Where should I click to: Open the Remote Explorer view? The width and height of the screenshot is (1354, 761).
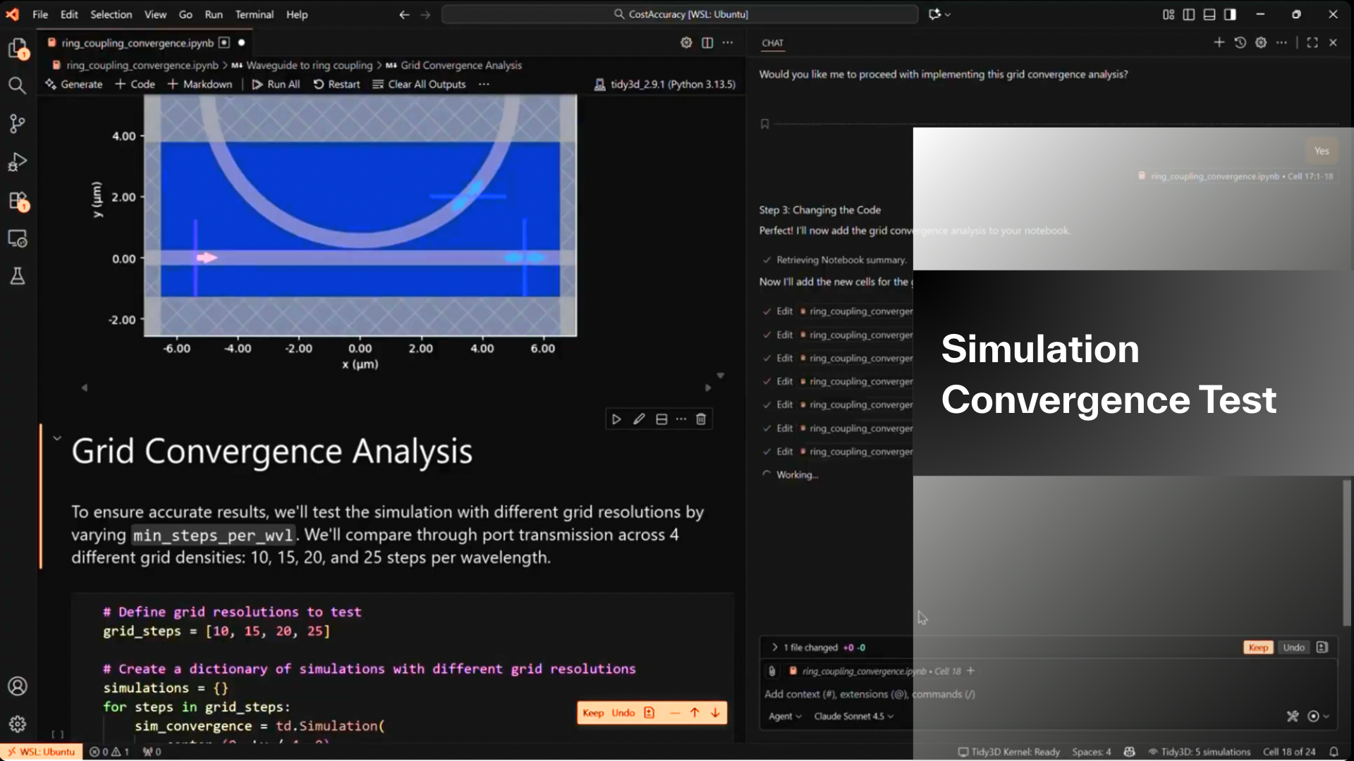17,239
